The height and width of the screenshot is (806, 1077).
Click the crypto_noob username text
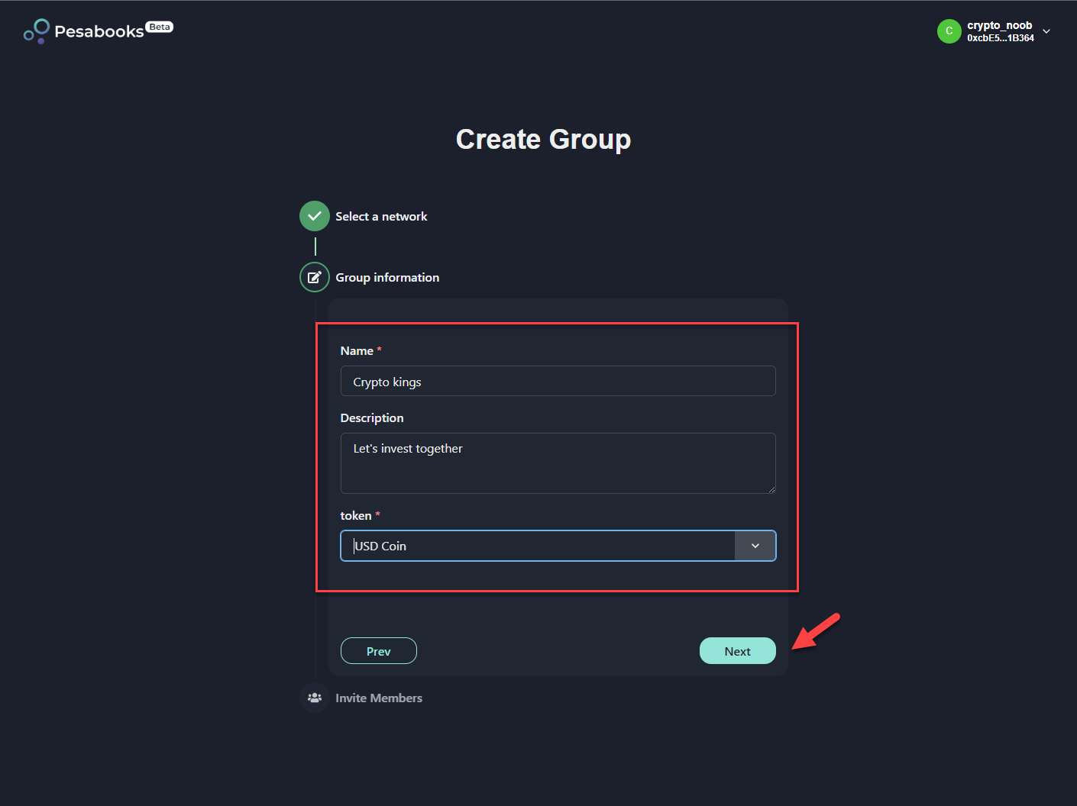999,25
